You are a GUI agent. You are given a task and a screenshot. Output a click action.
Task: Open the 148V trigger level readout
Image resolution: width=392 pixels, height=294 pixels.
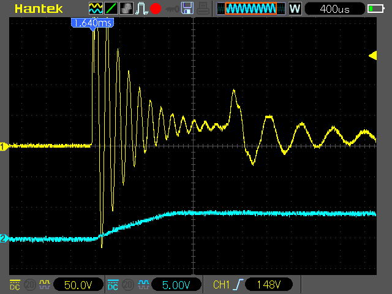[x=268, y=285]
